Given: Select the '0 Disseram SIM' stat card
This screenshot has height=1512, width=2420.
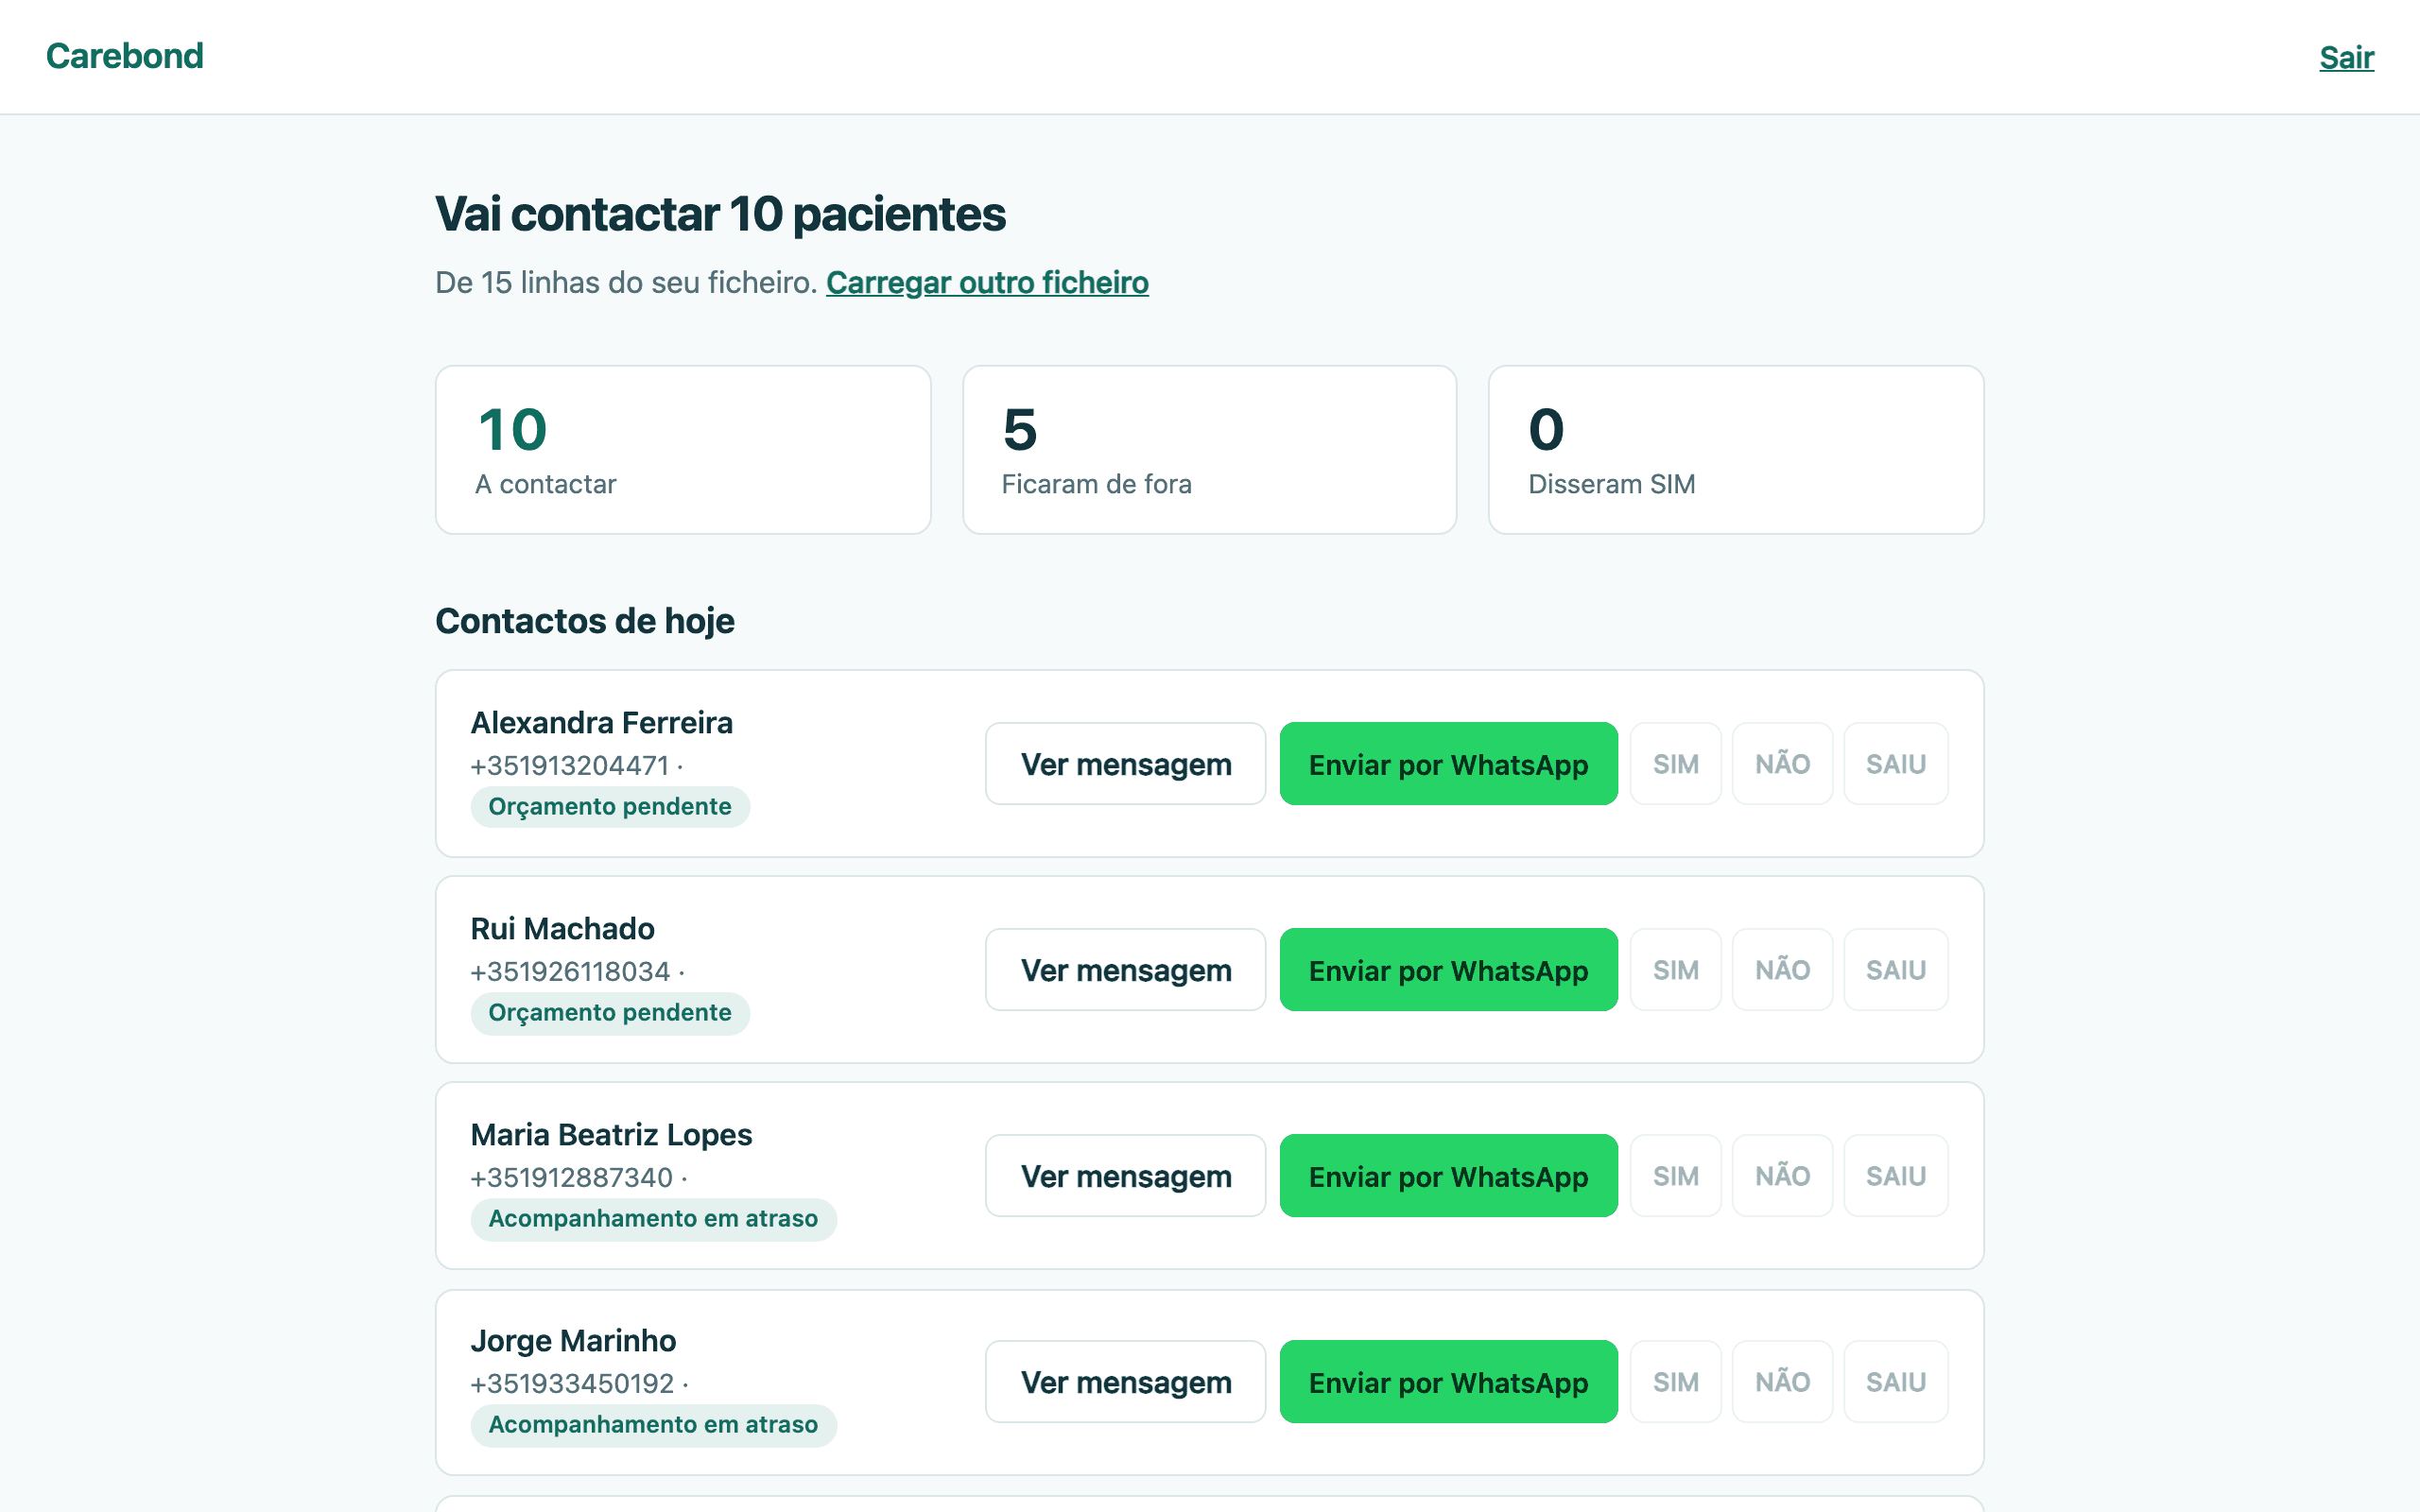Looking at the screenshot, I should (1736, 450).
